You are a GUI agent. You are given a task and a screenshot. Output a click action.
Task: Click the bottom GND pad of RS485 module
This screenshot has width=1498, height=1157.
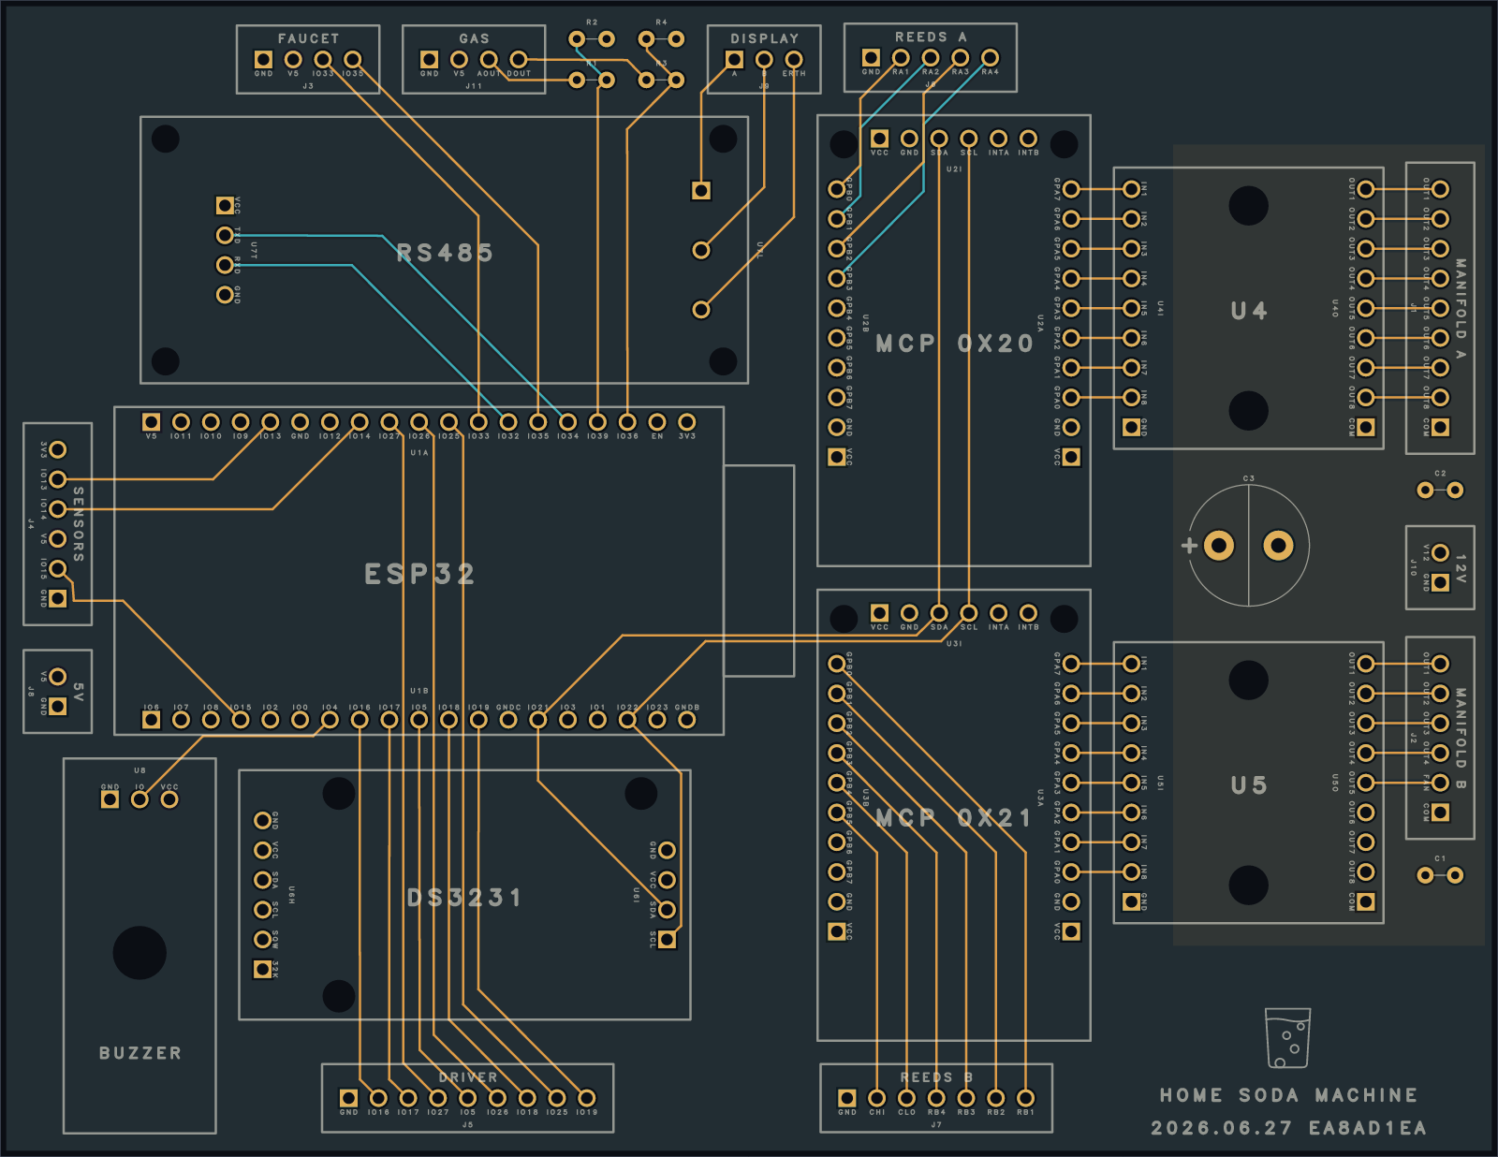pos(225,295)
